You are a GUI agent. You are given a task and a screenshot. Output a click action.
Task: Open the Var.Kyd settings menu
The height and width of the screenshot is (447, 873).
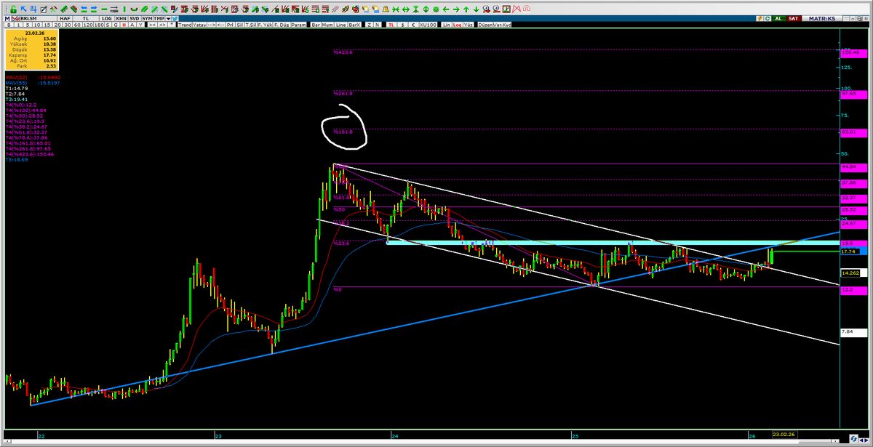(501, 24)
